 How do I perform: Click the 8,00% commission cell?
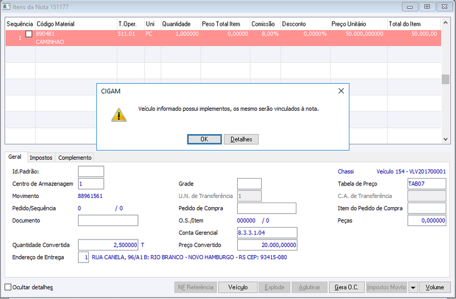pos(270,34)
